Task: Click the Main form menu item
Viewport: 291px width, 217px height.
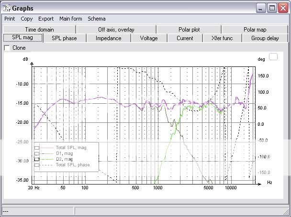Action: (x=70, y=19)
